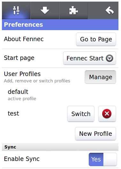The width and height of the screenshot is (121, 169).
Task: Select the default active profile row
Action: click(x=60, y=95)
